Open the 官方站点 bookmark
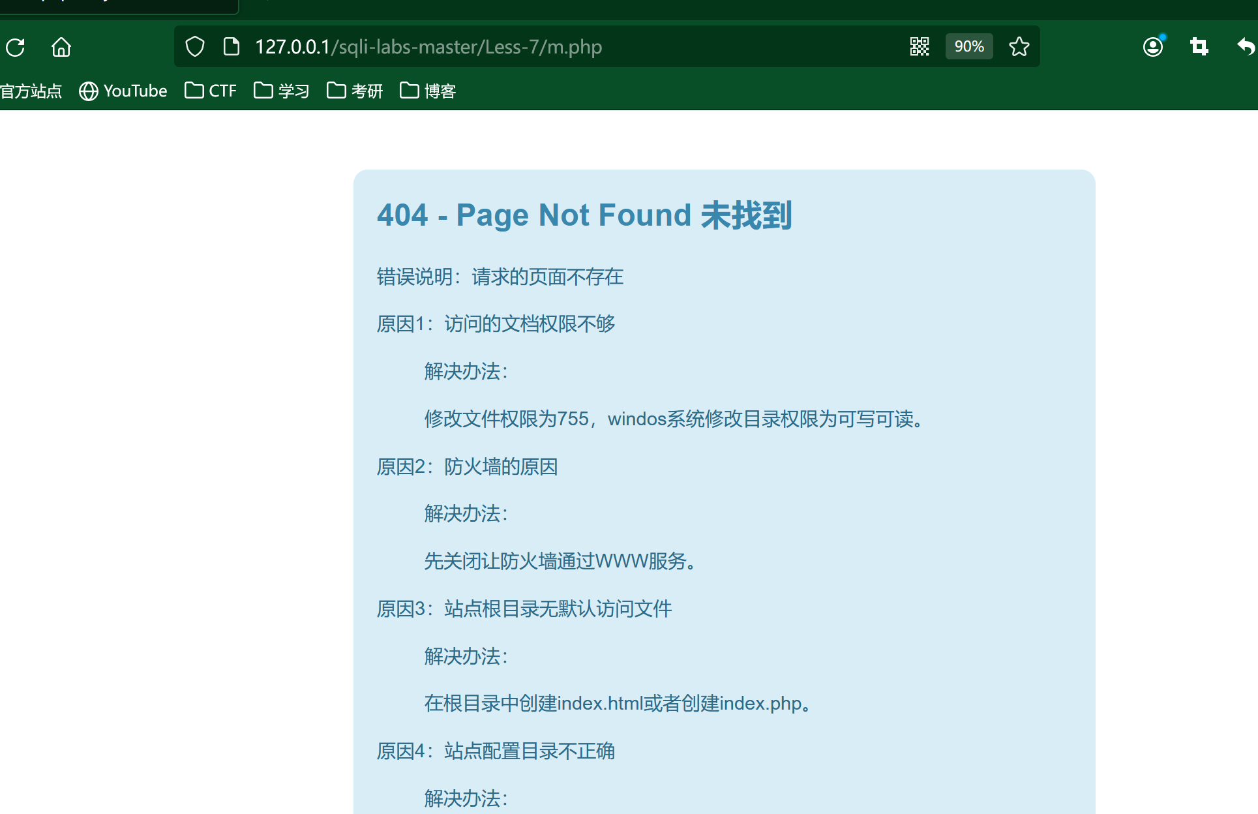The image size is (1258, 814). point(31,91)
